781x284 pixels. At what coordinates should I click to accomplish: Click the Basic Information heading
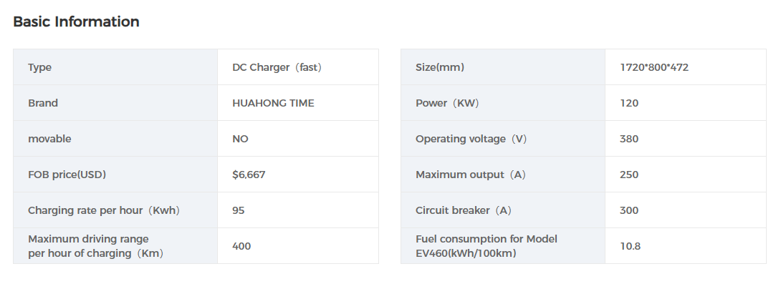pyautogui.click(x=76, y=22)
